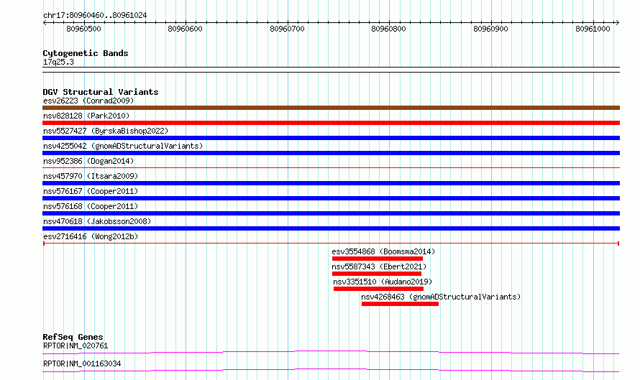Image resolution: width=640 pixels, height=380 pixels.
Task: Click ruler position 80960900
Action: [x=490, y=29]
